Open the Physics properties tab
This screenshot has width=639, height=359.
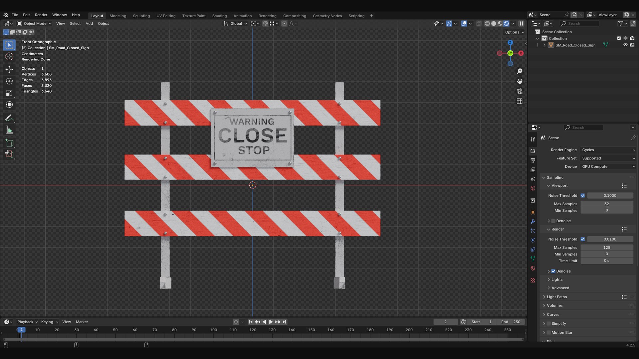point(533,240)
